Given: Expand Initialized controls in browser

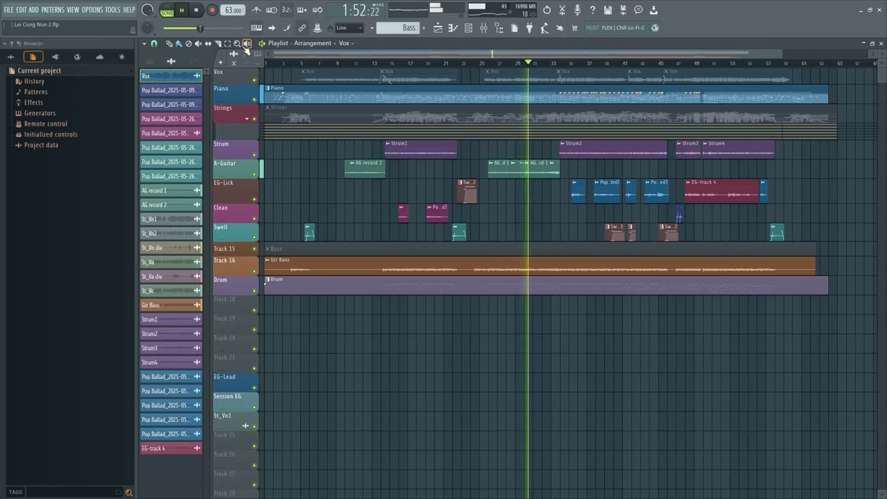Looking at the screenshot, I should point(51,134).
